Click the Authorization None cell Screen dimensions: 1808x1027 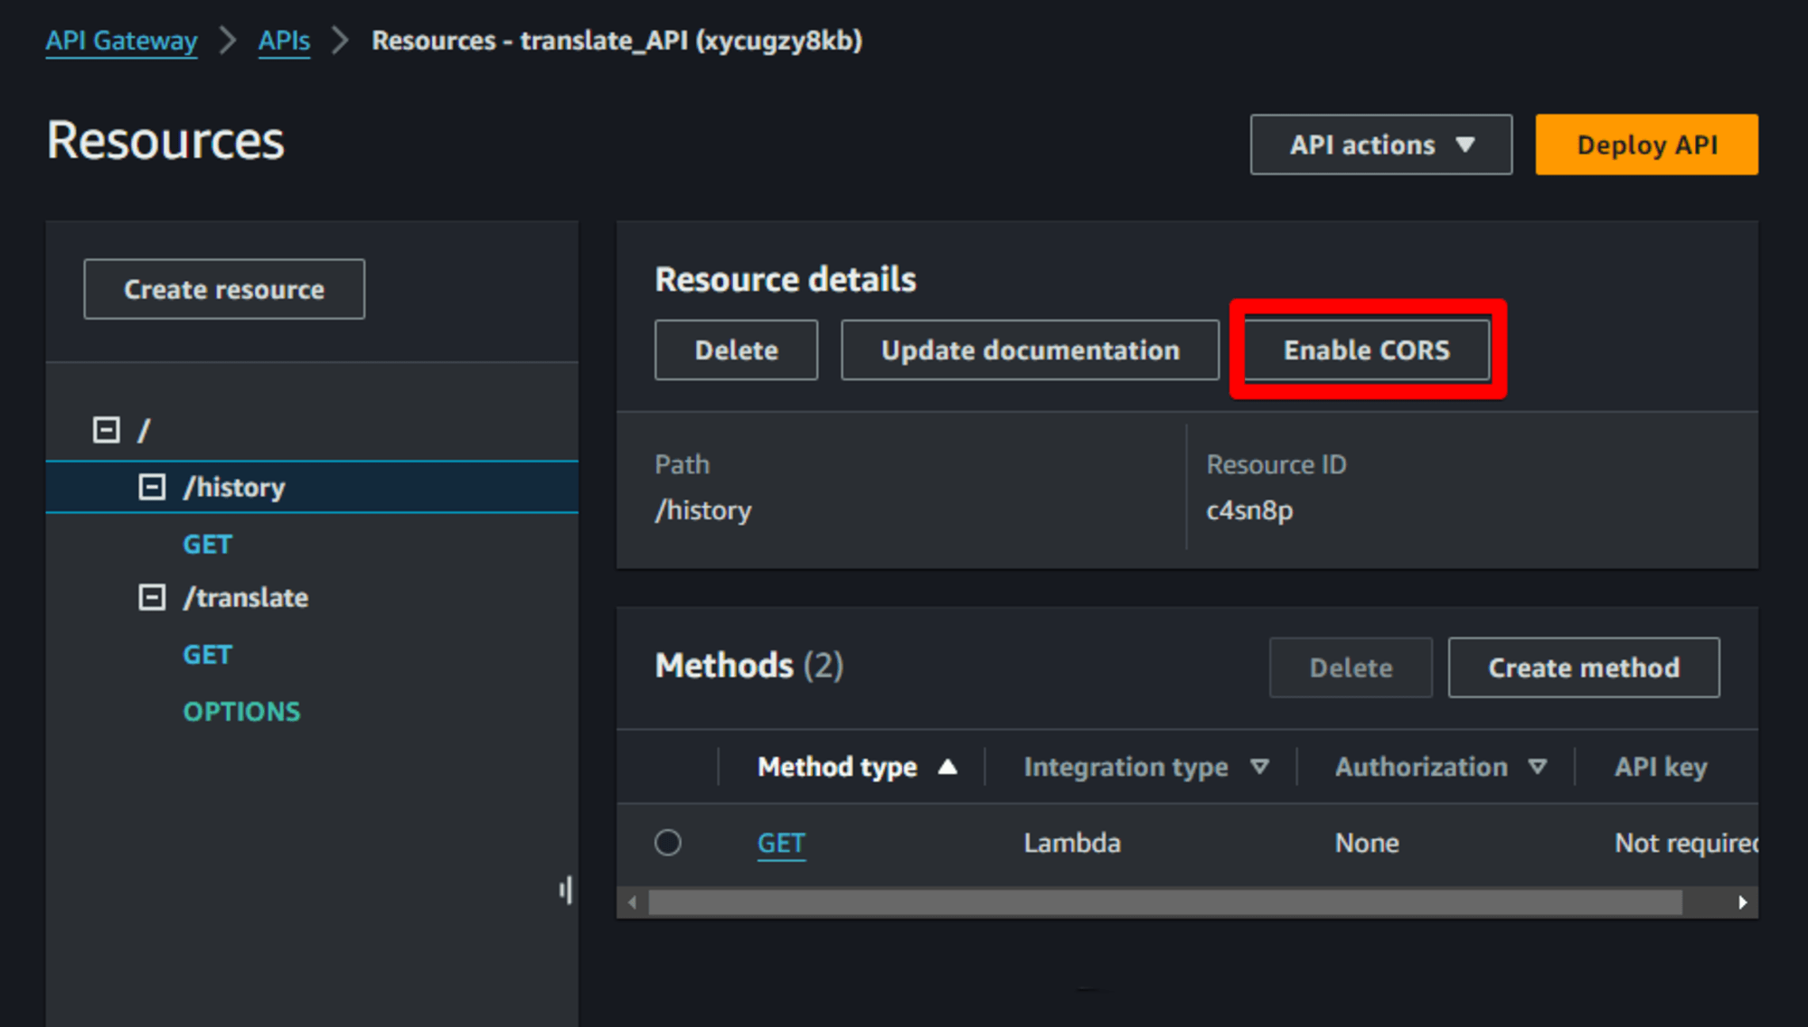coord(1366,843)
